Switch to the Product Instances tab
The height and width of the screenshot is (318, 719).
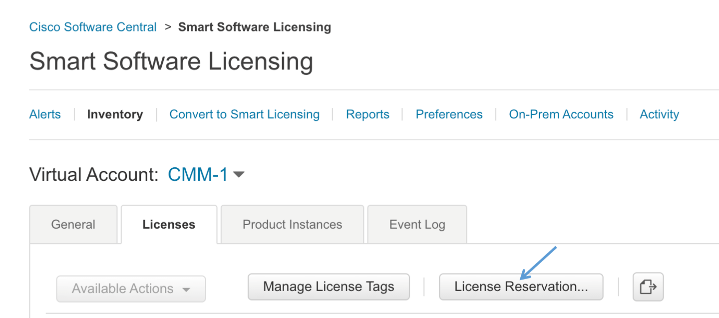292,224
